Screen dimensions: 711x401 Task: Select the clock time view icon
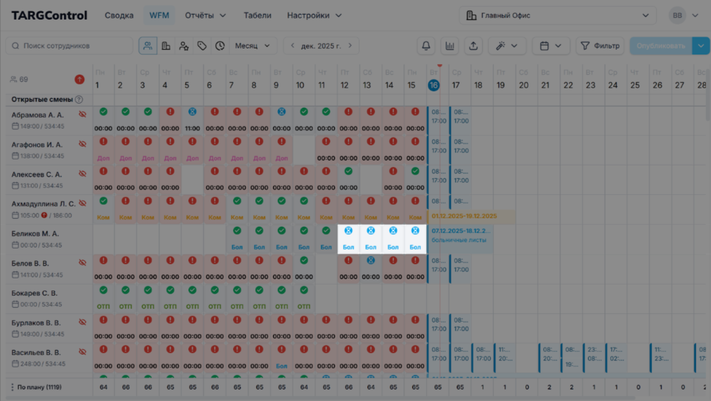pyautogui.click(x=220, y=46)
